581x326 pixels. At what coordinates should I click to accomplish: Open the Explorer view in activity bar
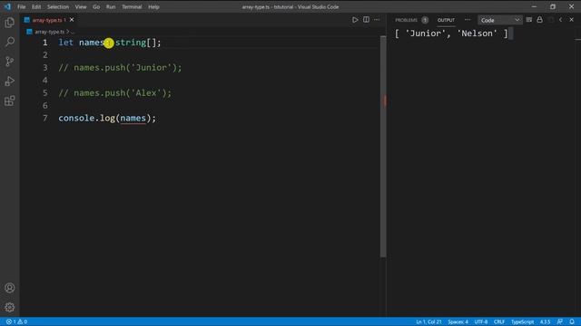coord(10,23)
